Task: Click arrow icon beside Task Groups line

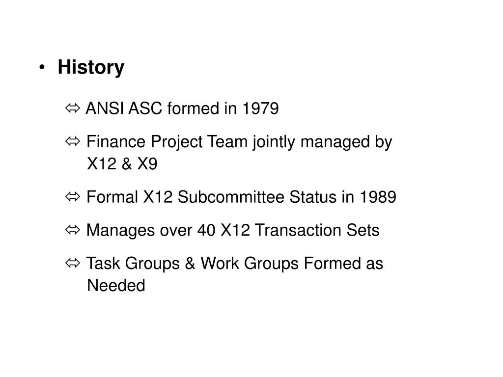Action: [73, 263]
